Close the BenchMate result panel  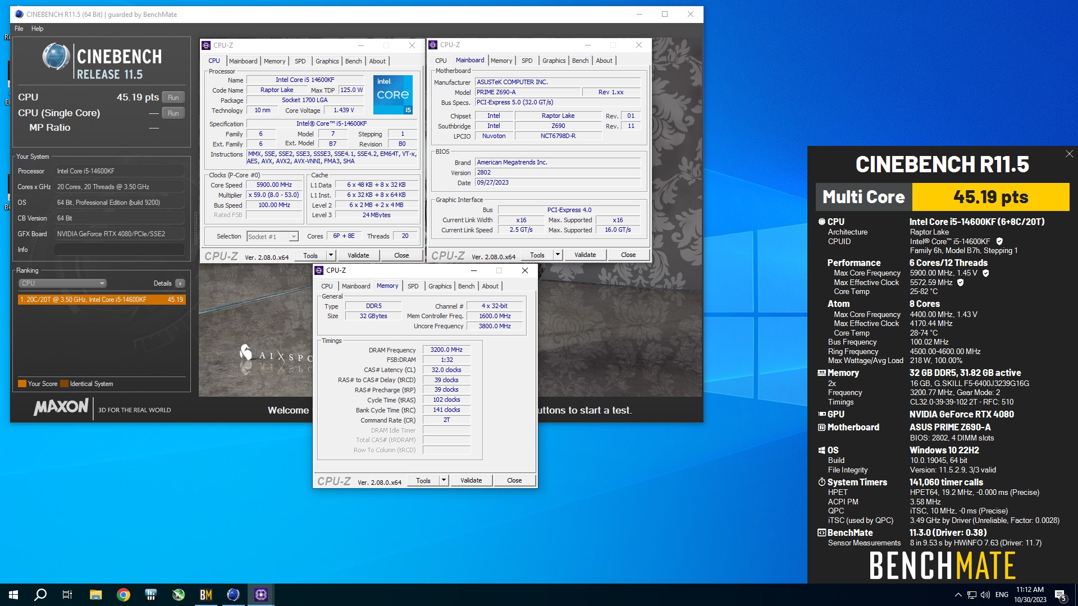tap(1069, 154)
